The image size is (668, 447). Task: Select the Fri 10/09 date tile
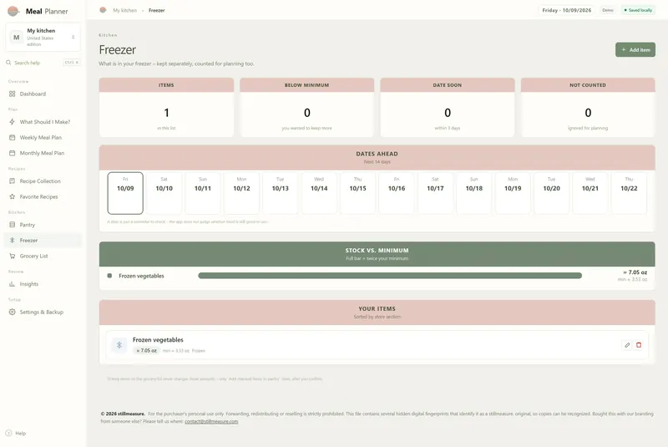pos(125,193)
